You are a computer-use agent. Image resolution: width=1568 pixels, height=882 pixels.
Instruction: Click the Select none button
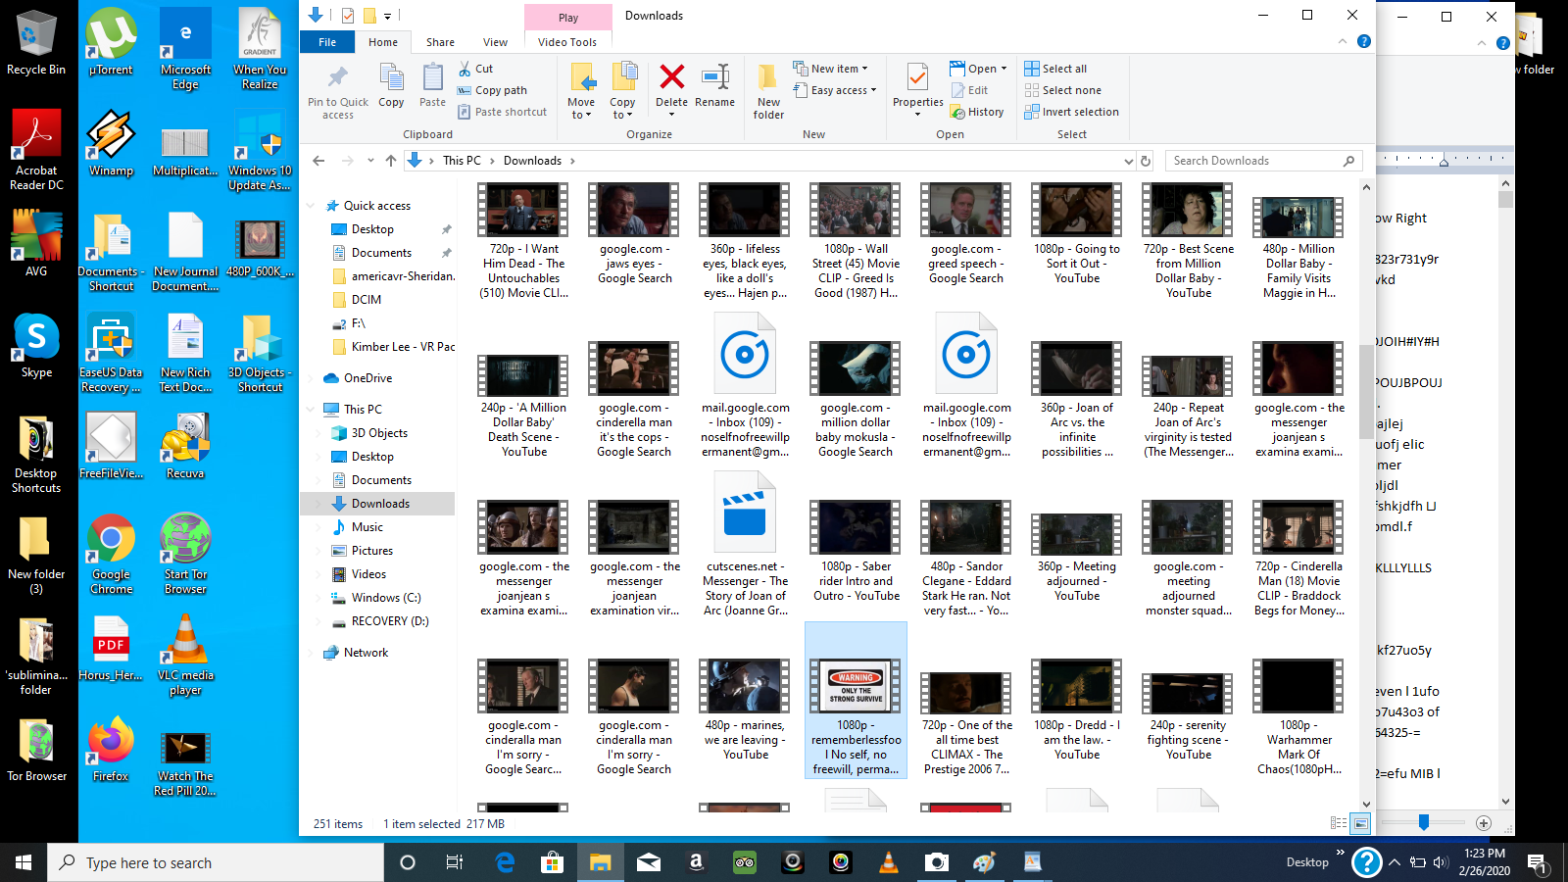(1062, 90)
